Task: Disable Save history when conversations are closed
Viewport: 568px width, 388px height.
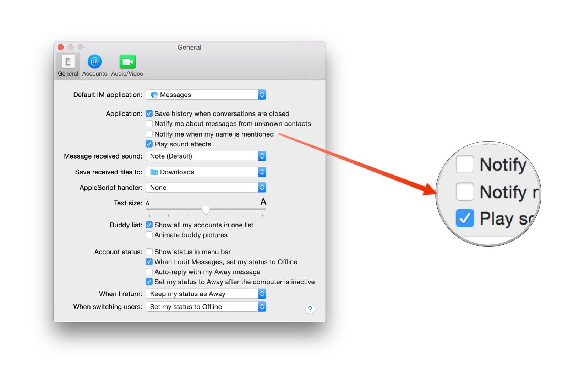Action: pyautogui.click(x=149, y=114)
